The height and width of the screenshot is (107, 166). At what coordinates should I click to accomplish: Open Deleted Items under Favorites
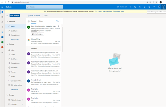(15, 35)
